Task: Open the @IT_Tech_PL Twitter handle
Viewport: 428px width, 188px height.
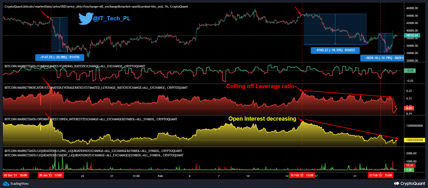Action: tap(112, 19)
